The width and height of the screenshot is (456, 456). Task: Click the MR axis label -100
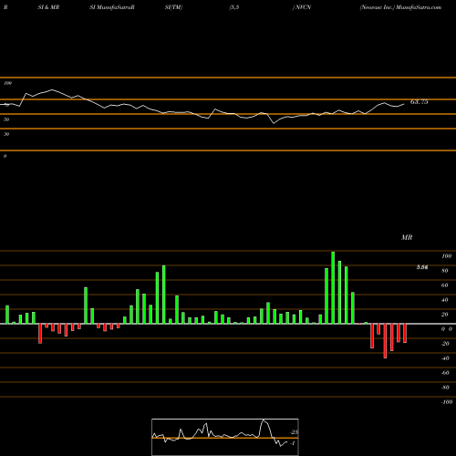(447, 402)
